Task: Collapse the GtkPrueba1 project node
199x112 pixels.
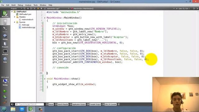Action: 12,12
